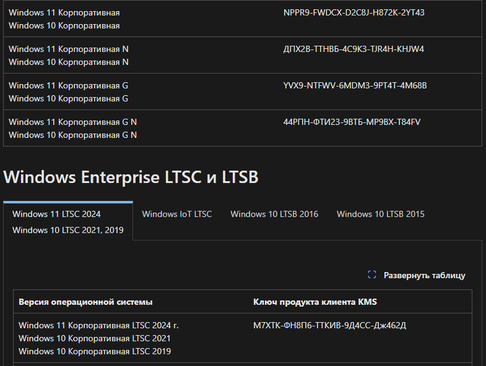Select the Windows 10 LTSB 2015 tab
Image resolution: width=486 pixels, height=366 pixels.
pyautogui.click(x=381, y=214)
